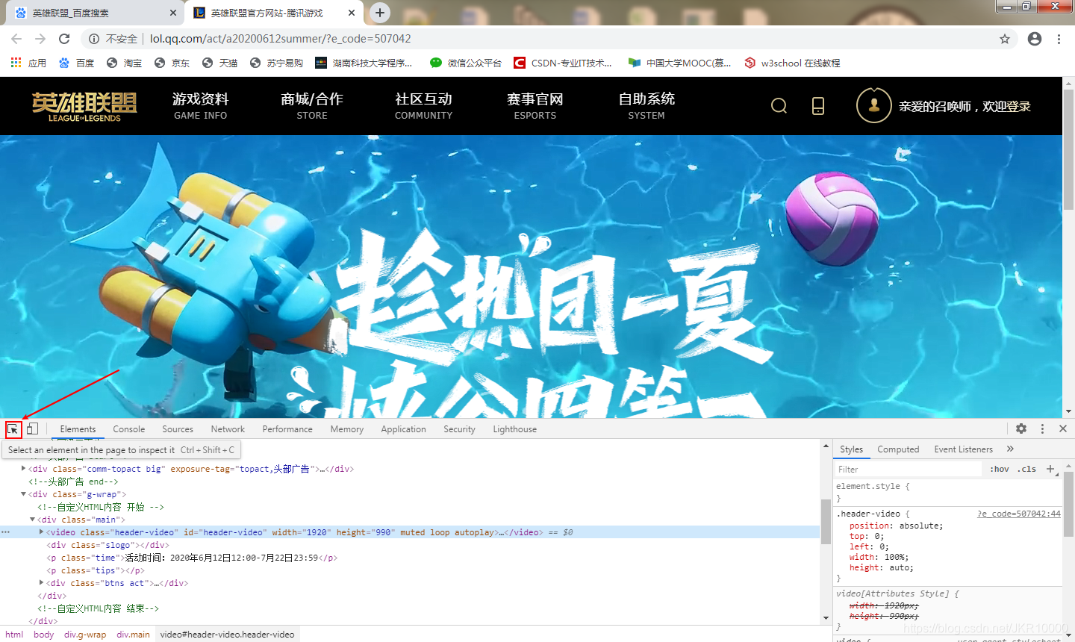Click the mobile phone icon in header

pyautogui.click(x=818, y=106)
